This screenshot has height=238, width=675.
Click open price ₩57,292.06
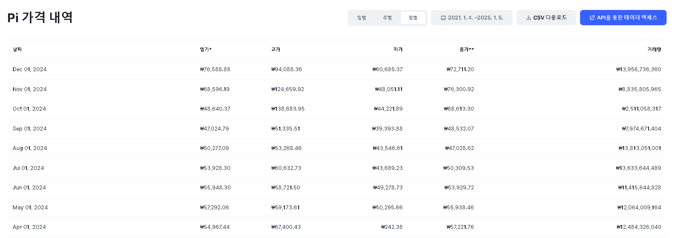click(x=214, y=207)
